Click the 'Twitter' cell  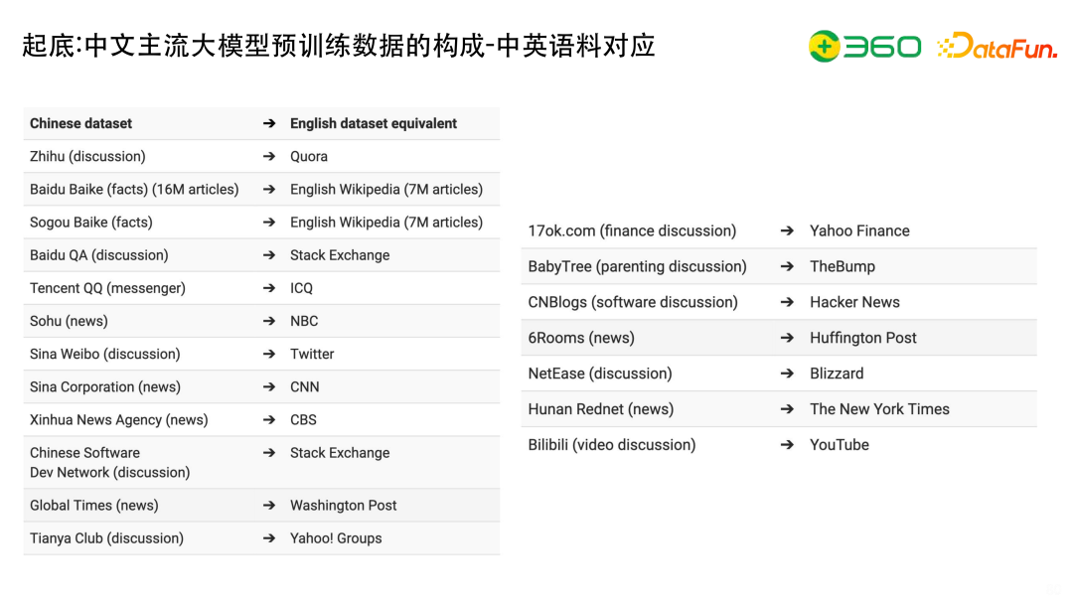pyautogui.click(x=312, y=354)
